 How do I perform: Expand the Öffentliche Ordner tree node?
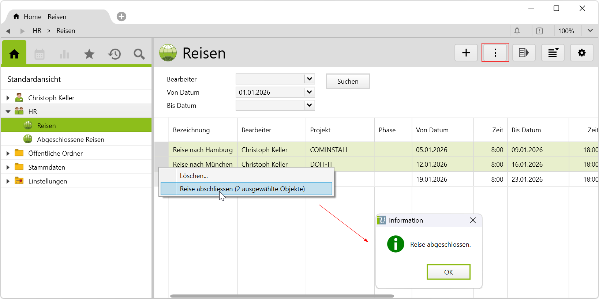8,154
